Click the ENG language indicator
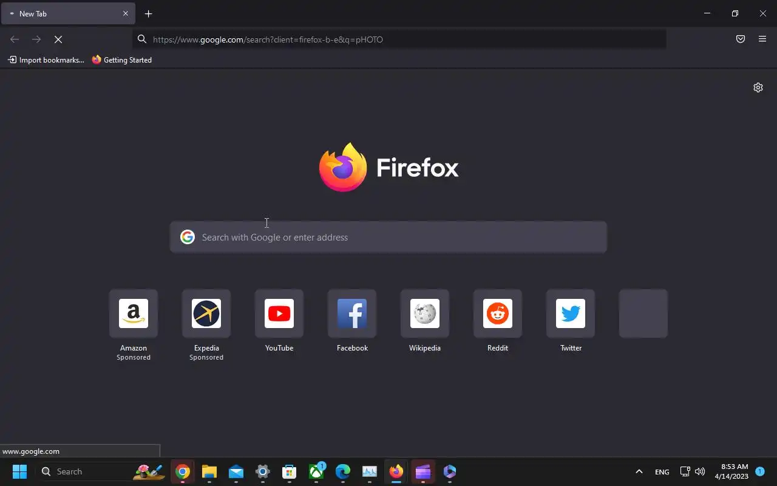 tap(662, 472)
